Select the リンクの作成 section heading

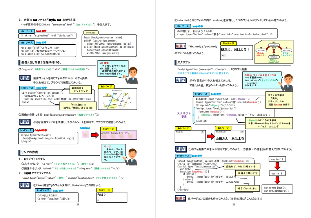click(x=29, y=152)
